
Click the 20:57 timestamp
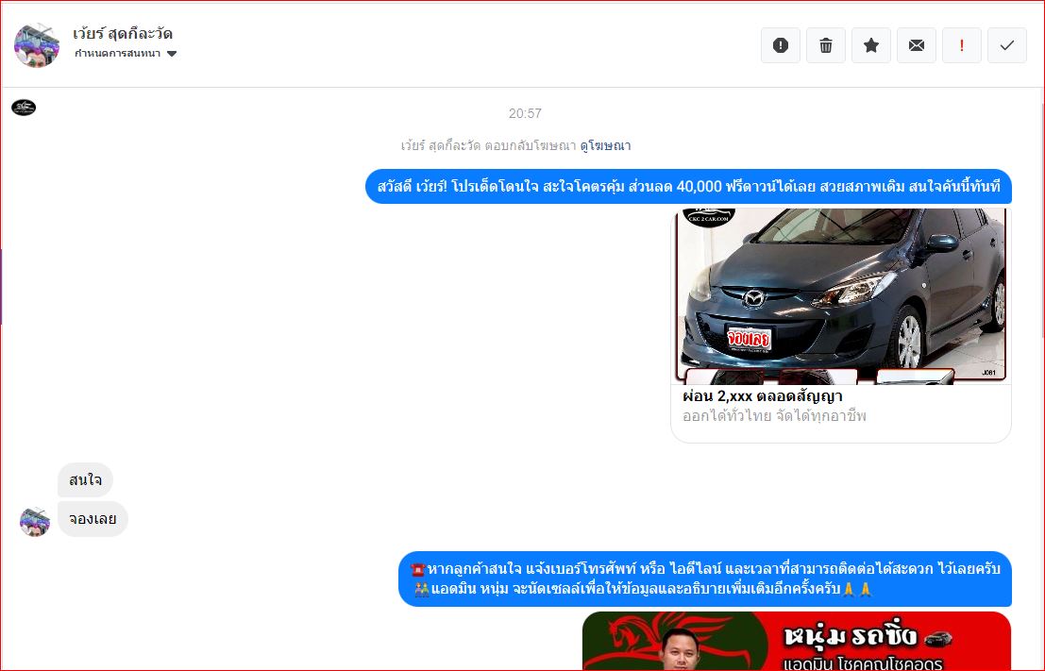(x=525, y=113)
